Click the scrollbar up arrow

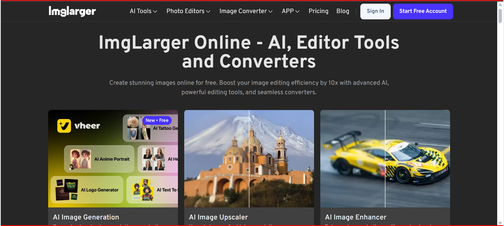point(500,4)
